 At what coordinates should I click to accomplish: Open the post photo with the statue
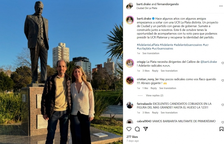(61, 72)
